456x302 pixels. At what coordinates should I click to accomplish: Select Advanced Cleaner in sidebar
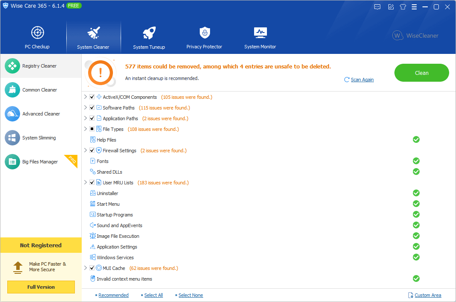(41, 114)
